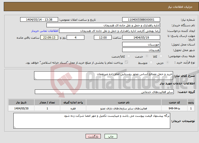Click the need date cell 1404/05/30

click(21, 108)
